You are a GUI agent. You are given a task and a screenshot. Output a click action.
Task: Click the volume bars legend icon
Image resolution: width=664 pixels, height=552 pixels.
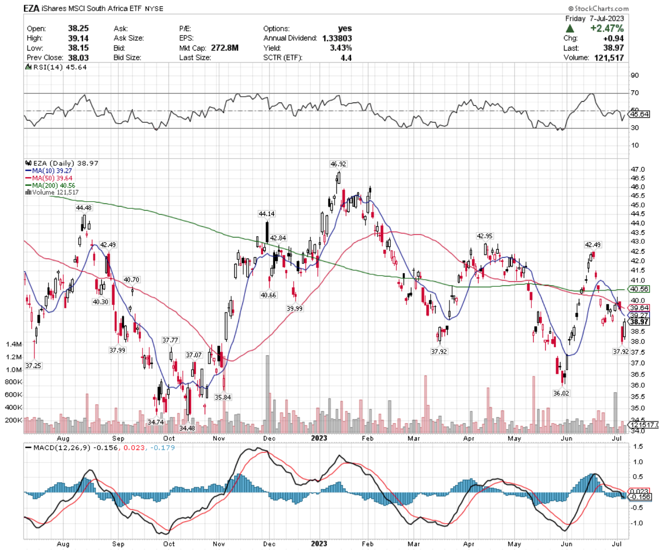(x=28, y=192)
